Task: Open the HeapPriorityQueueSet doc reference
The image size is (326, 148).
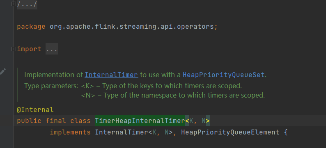Action: click(x=224, y=75)
